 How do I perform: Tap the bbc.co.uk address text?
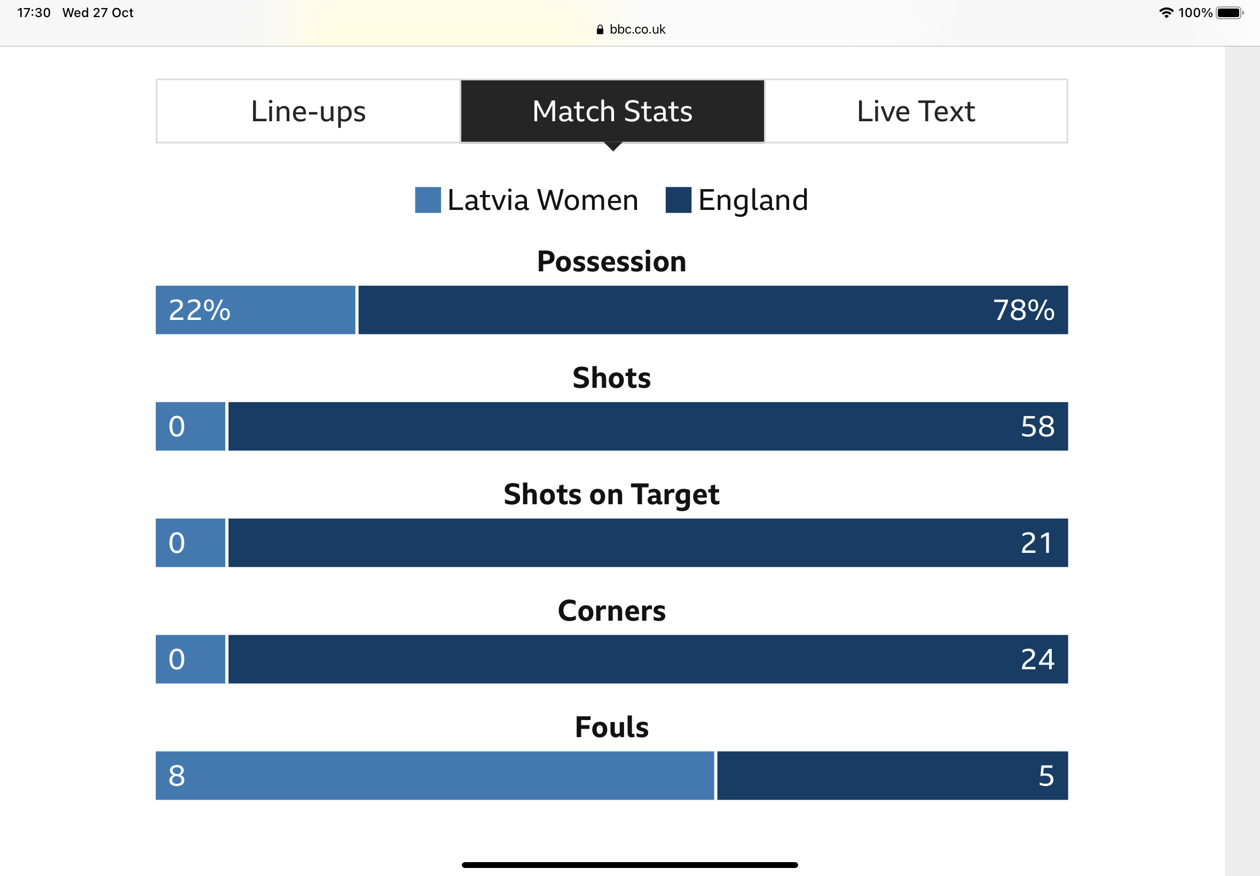click(637, 29)
